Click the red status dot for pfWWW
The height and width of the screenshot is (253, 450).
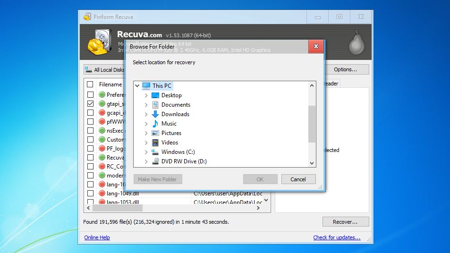click(x=102, y=121)
